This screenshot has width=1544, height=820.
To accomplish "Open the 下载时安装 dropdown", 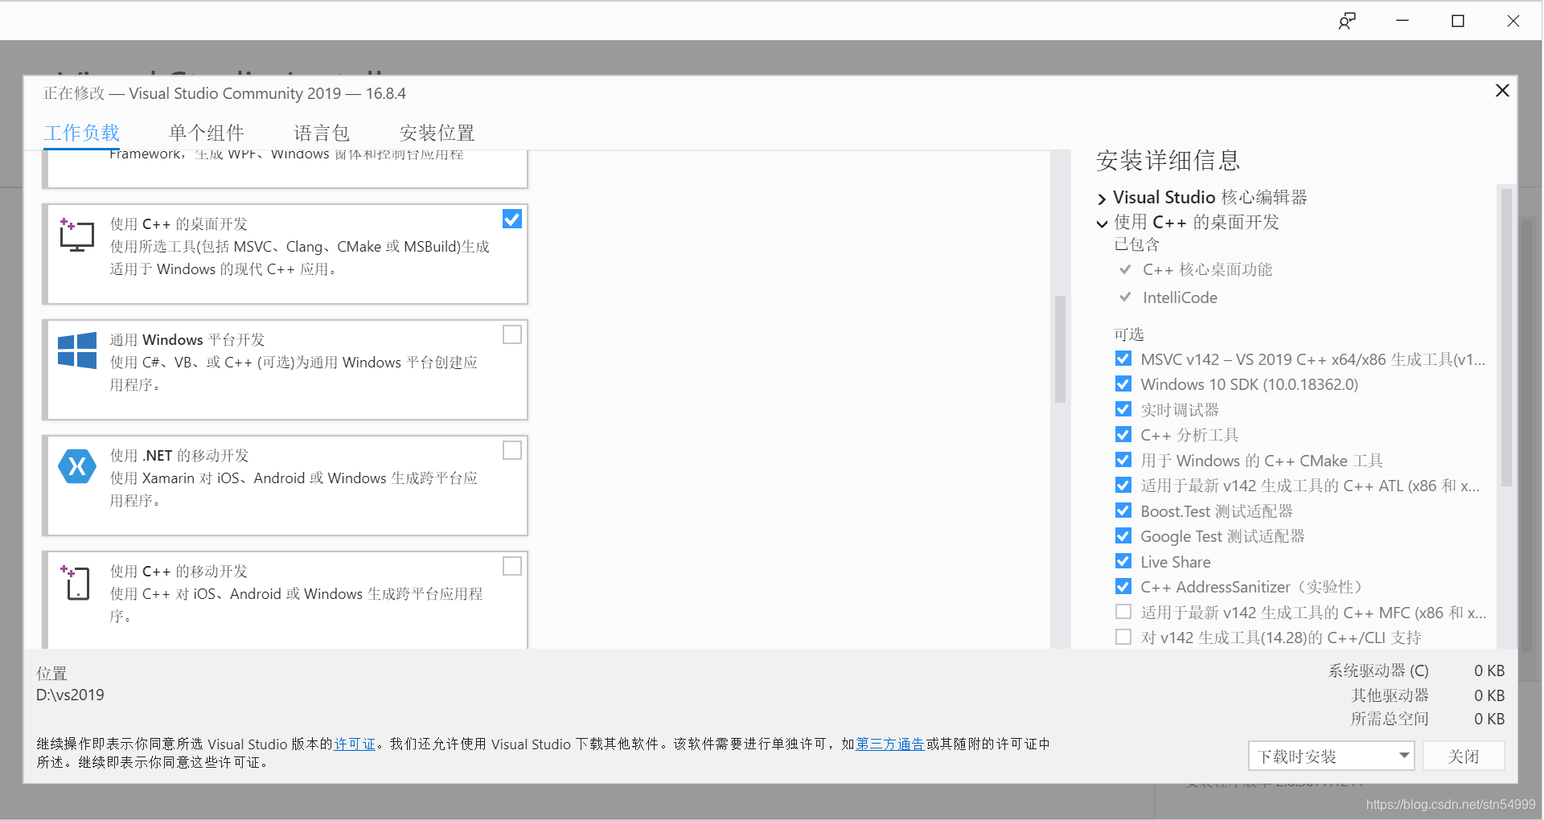I will click(x=1331, y=756).
